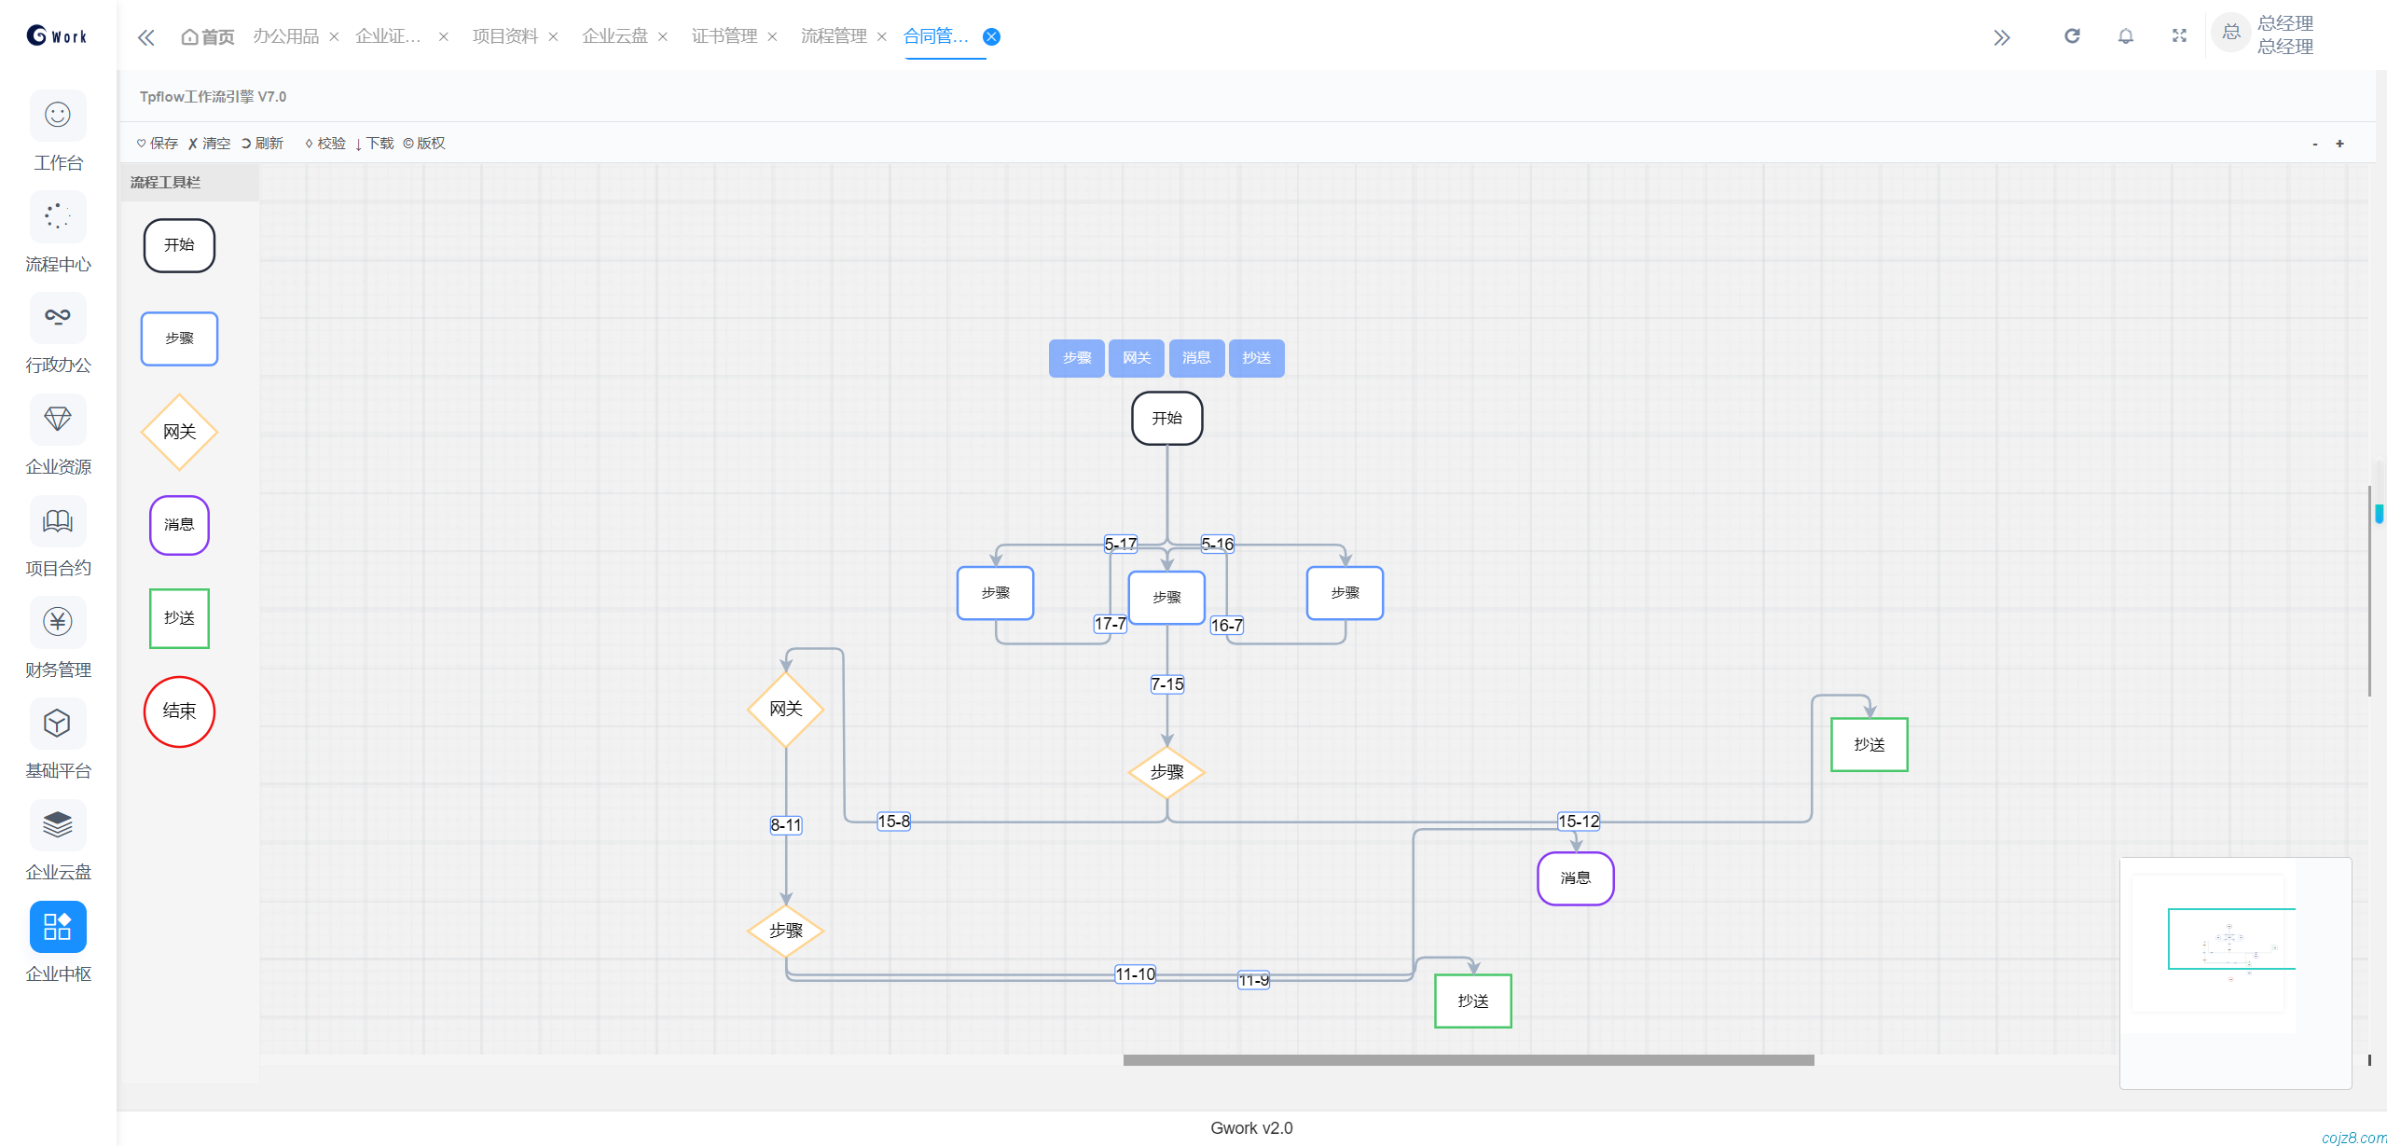Select the 抄送 shape in tool palette

pos(179,618)
